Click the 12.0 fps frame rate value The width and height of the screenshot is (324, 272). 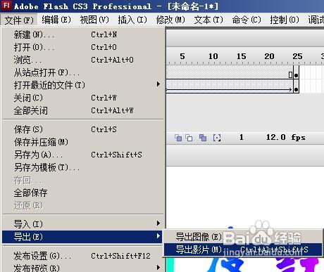click(x=286, y=137)
